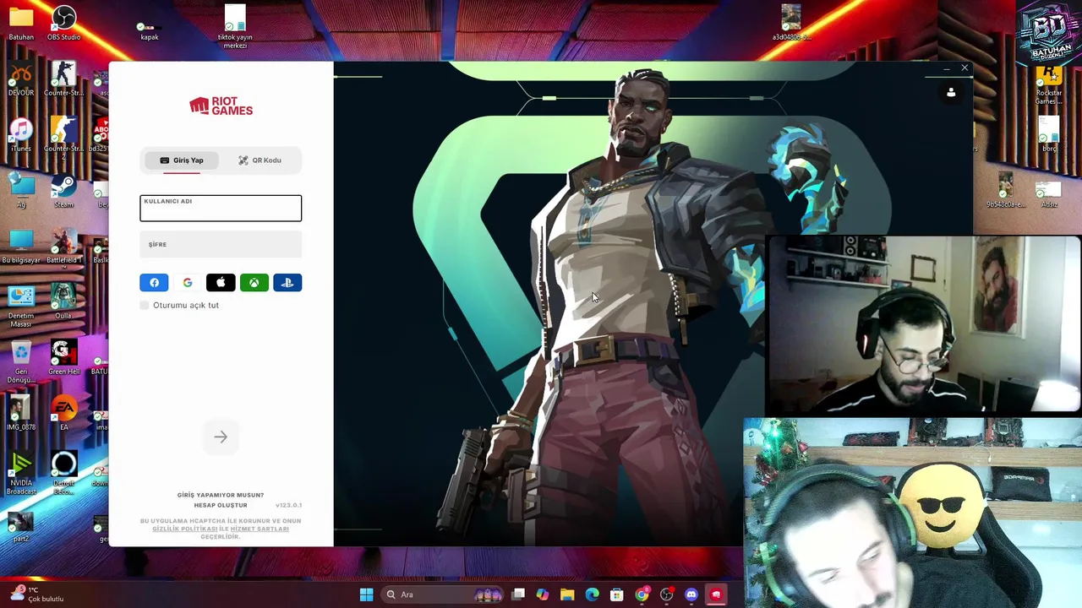Select the 'kapak' desktop file
This screenshot has width=1082, height=608.
[150, 27]
